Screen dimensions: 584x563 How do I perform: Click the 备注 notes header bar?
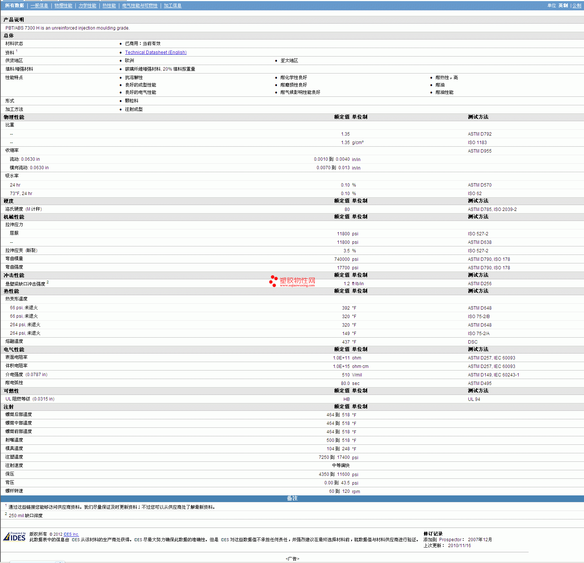292,498
